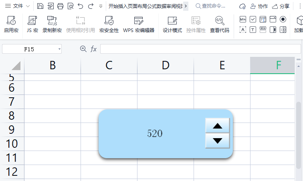Select column C header
The height and width of the screenshot is (181, 303).
(109, 65)
